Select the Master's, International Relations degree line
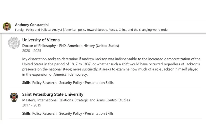206x139 pixels. pos(76,100)
